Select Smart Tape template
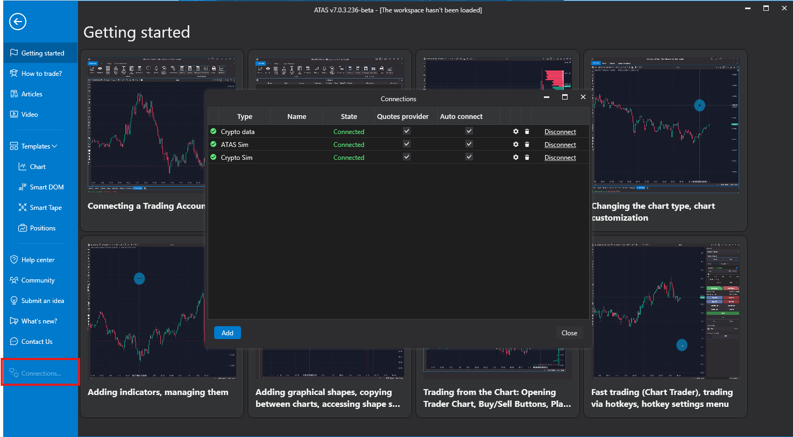Image resolution: width=793 pixels, height=437 pixels. coord(40,208)
